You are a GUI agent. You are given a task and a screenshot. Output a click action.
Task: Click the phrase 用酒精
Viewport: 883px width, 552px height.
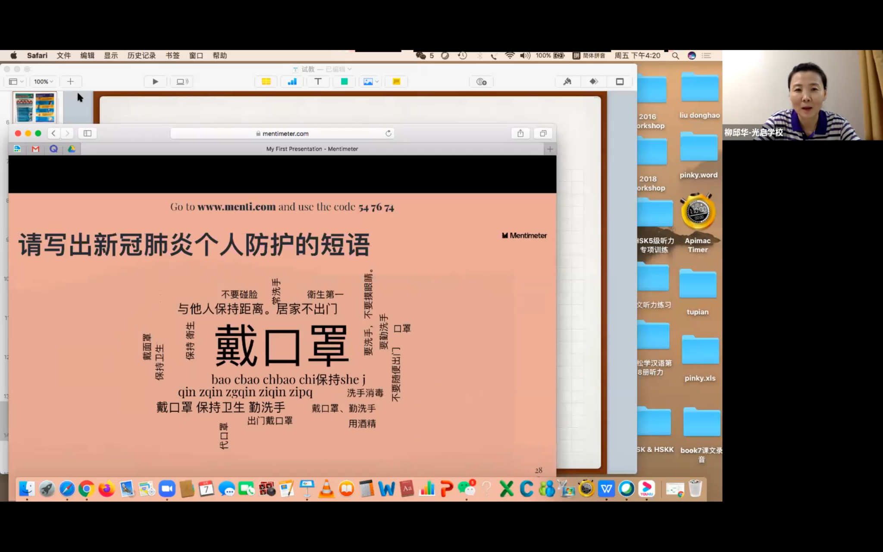click(362, 423)
